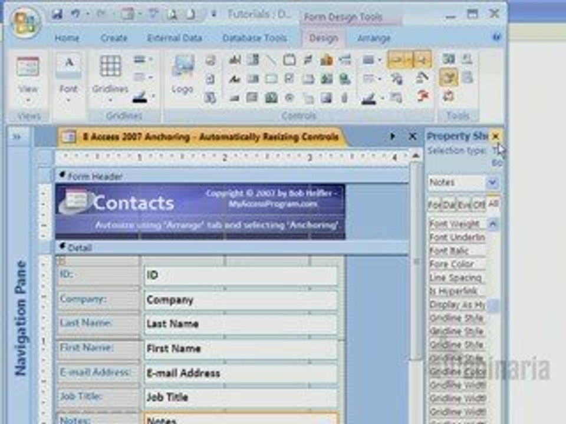Select the Design ribbon tab

324,38
